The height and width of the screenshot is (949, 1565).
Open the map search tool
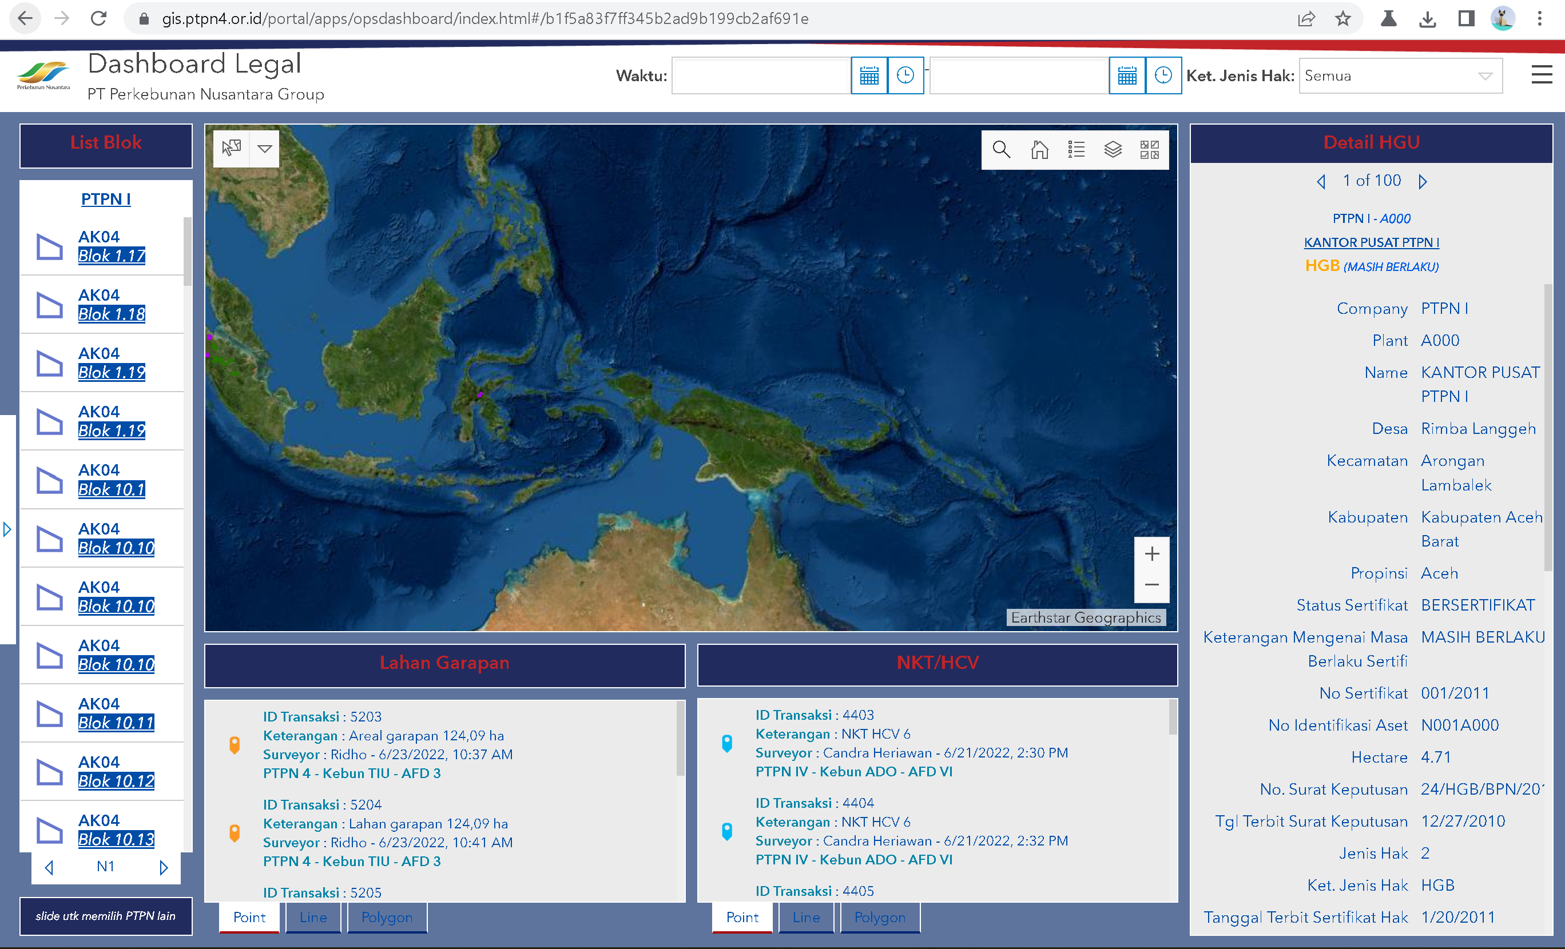(x=1001, y=150)
